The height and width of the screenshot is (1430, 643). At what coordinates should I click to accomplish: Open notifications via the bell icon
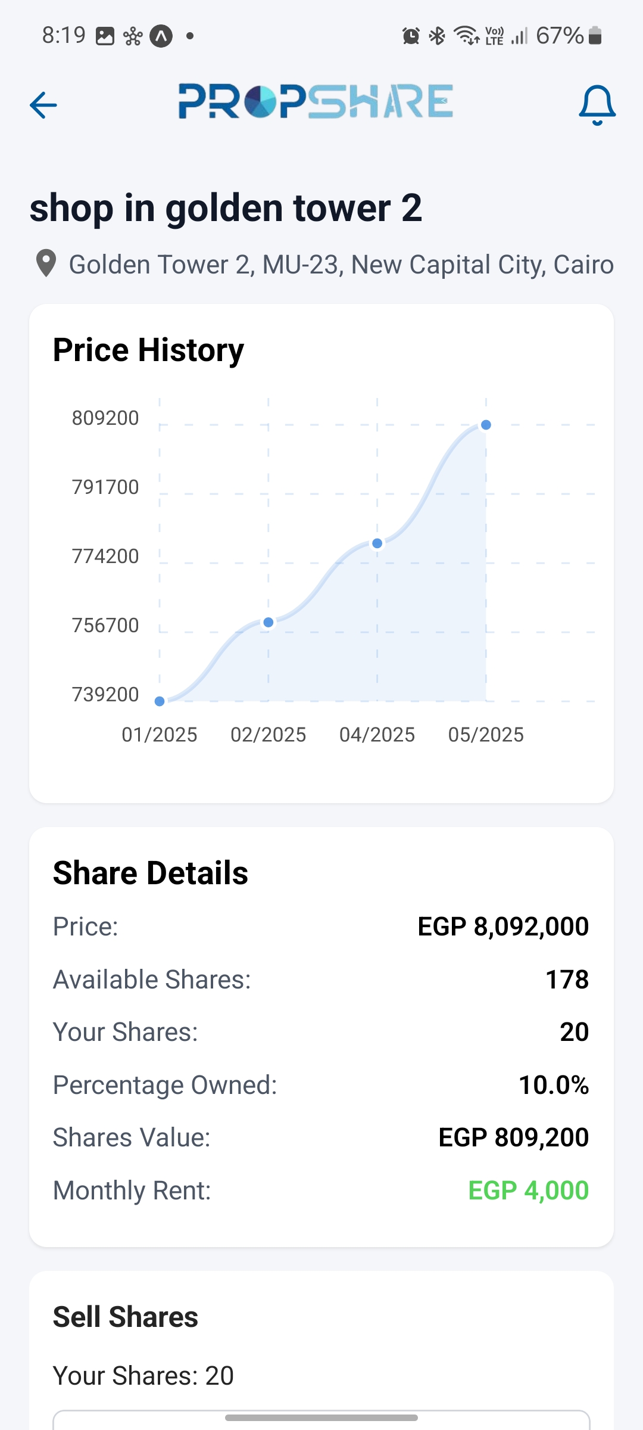597,105
